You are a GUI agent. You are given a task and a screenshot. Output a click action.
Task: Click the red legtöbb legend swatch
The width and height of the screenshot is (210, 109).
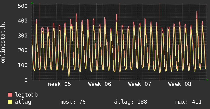click(x=10, y=95)
